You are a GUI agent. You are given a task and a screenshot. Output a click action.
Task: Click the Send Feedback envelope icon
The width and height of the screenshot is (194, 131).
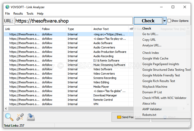coord(119,117)
